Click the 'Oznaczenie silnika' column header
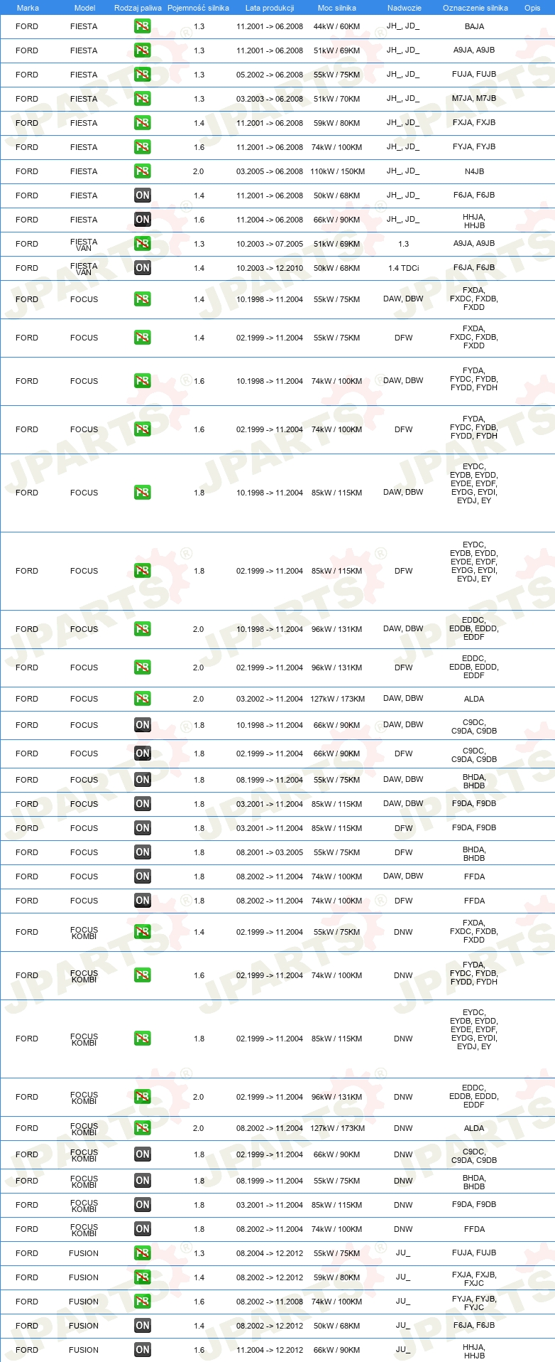Screen dimensions: 555x1362 click(x=476, y=8)
